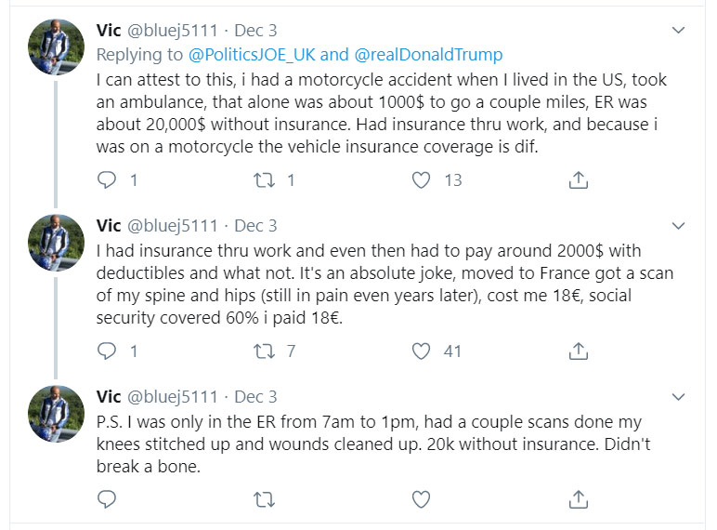This screenshot has width=717, height=530.
Task: Reply to the P.S. tweet
Action: (x=107, y=499)
